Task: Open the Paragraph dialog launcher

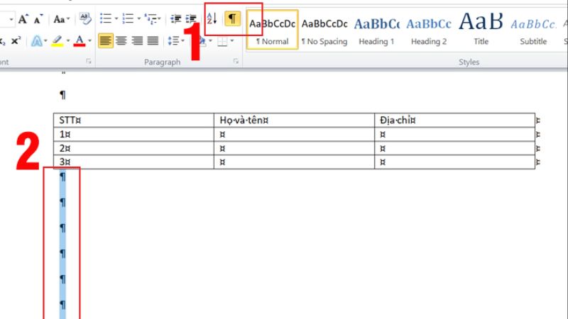Action: [x=236, y=62]
